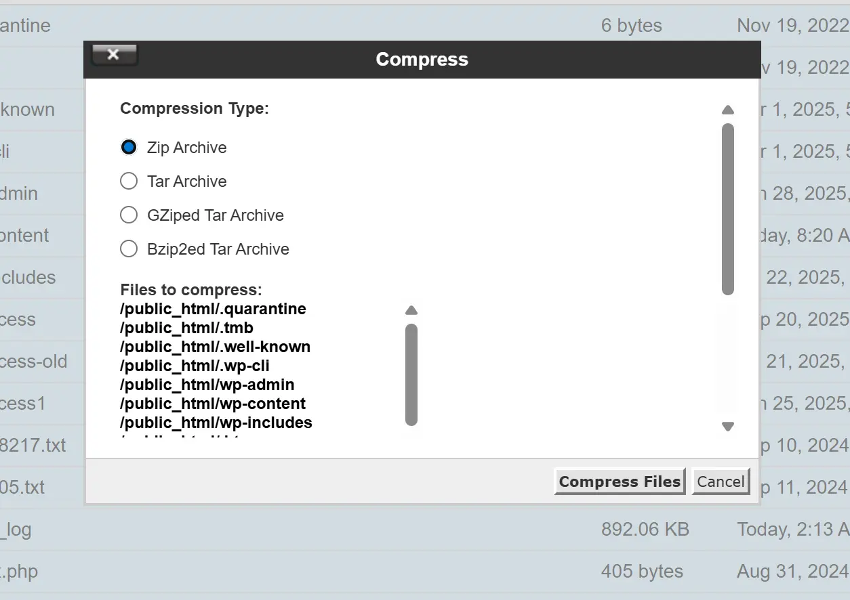Click the /public_html/.quarantine entry in the list
850x600 pixels.
(x=213, y=309)
